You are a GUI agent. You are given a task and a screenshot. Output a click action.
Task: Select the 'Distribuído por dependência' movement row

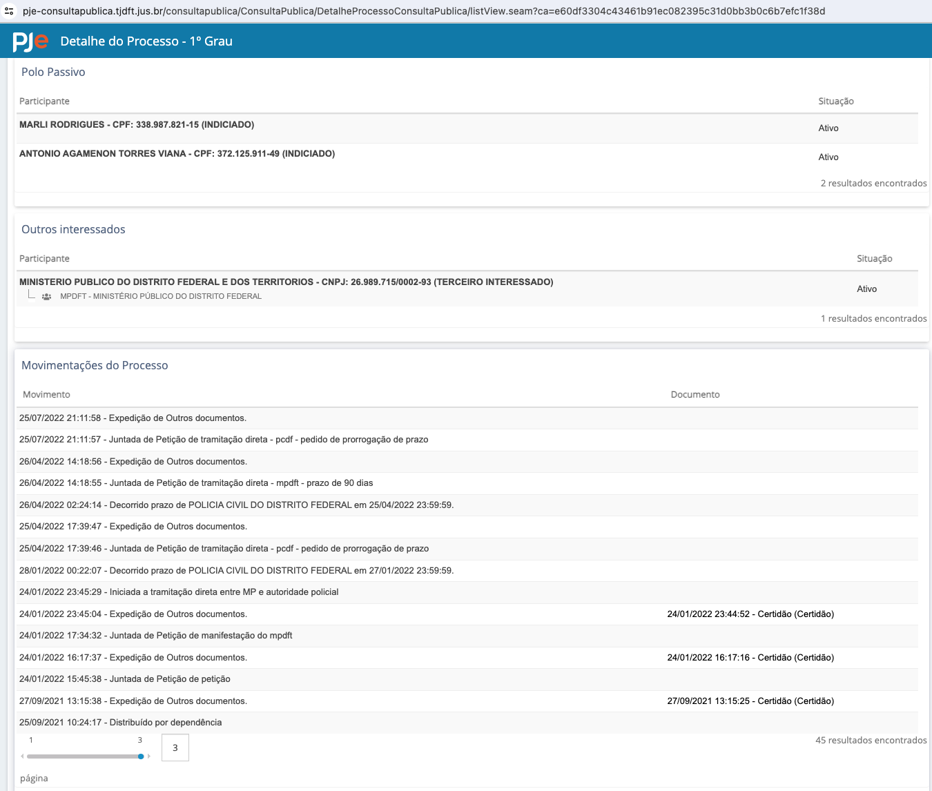tap(121, 723)
